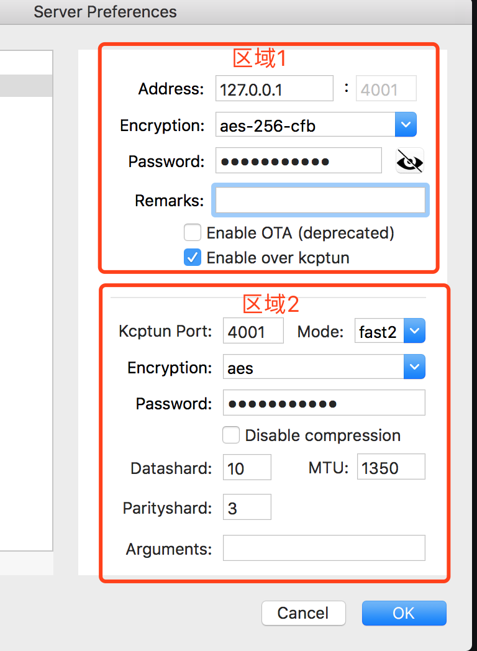This screenshot has width=477, height=651.
Task: Select the Kcptun Port field
Action: coord(253,330)
